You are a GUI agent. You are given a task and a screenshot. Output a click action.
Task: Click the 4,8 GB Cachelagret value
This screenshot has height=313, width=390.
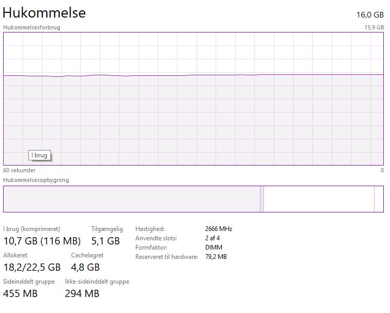pos(85,267)
